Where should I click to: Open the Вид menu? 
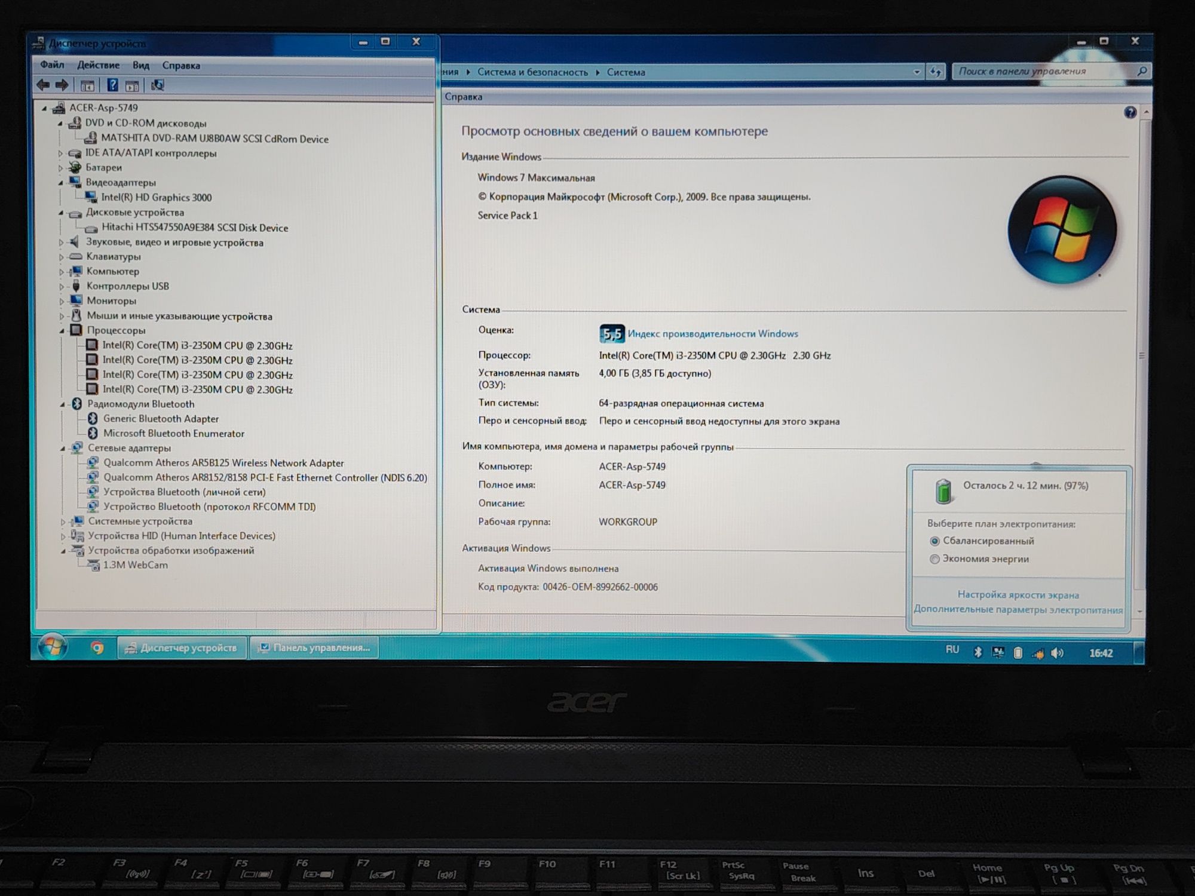141,65
